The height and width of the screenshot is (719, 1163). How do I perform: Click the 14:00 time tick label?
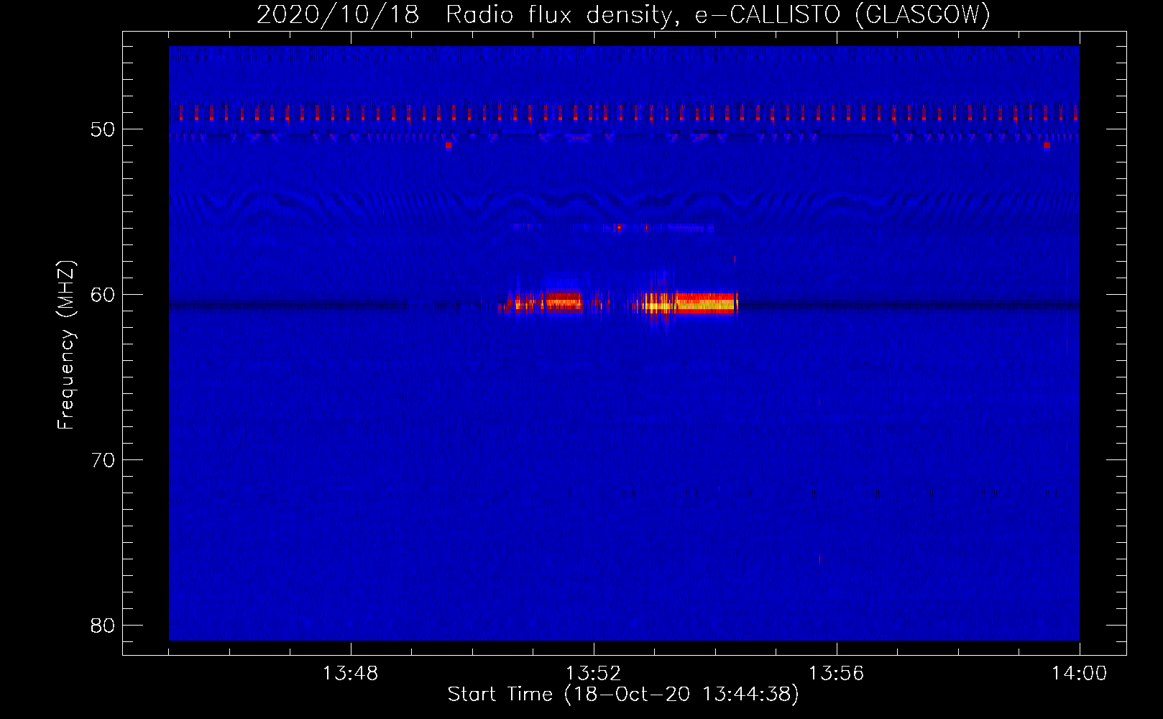[x=1079, y=674]
